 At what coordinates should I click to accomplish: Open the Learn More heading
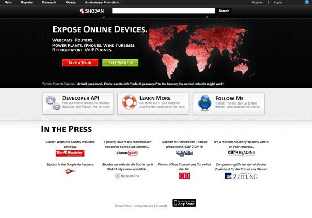pos(155,98)
